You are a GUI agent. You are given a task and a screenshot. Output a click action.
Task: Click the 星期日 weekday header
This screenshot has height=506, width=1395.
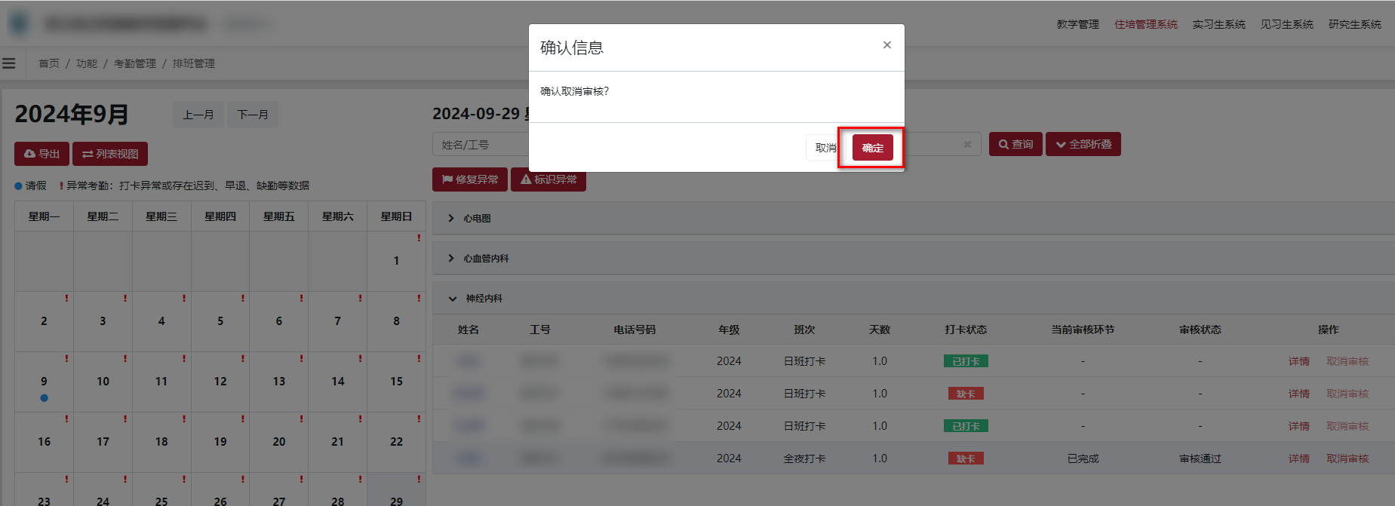(x=396, y=216)
